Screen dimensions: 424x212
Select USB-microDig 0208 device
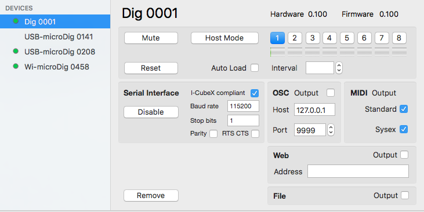(60, 52)
